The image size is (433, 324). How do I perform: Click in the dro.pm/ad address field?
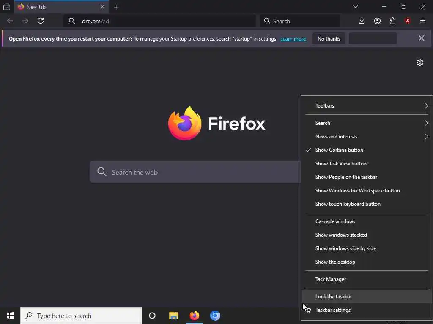[159, 21]
